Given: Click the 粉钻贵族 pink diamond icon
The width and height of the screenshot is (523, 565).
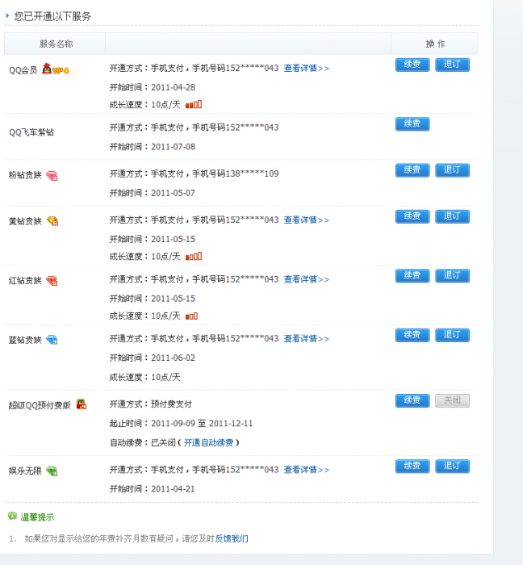Looking at the screenshot, I should point(52,176).
